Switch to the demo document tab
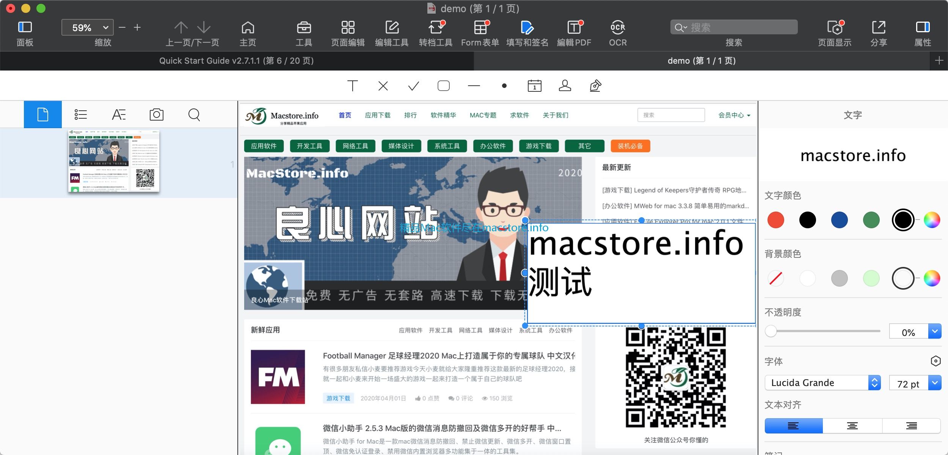Image resolution: width=948 pixels, height=455 pixels. [702, 61]
